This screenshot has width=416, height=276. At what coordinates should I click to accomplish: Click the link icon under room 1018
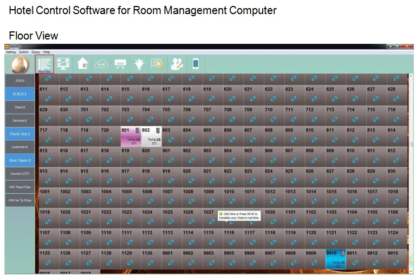coord(396,201)
